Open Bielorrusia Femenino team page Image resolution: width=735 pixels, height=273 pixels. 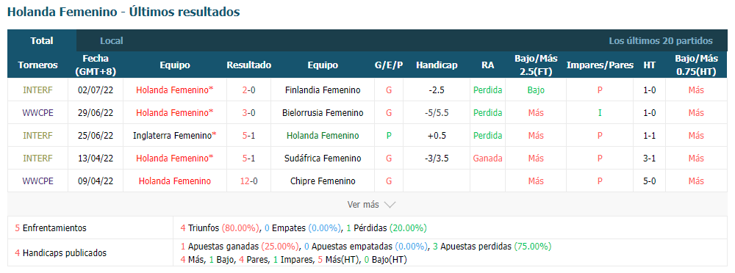[x=323, y=113]
